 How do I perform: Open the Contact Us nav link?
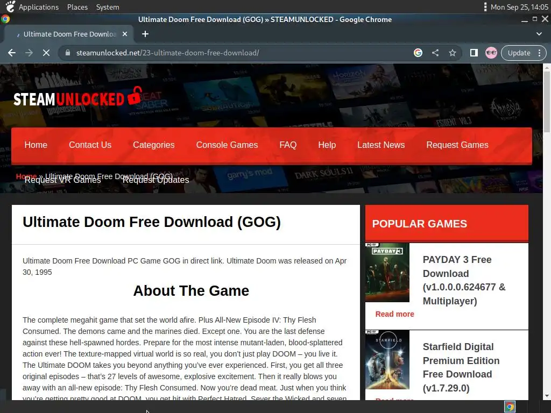tap(90, 145)
